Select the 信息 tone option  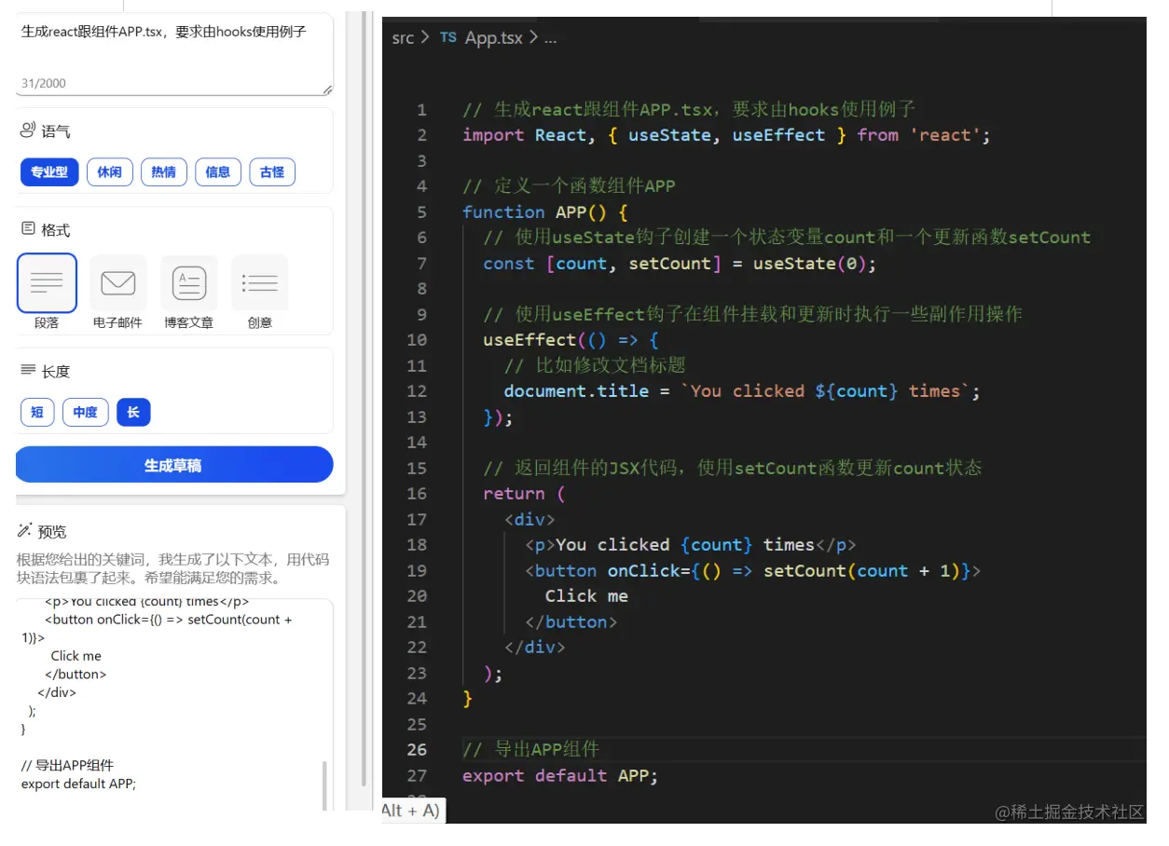(218, 172)
